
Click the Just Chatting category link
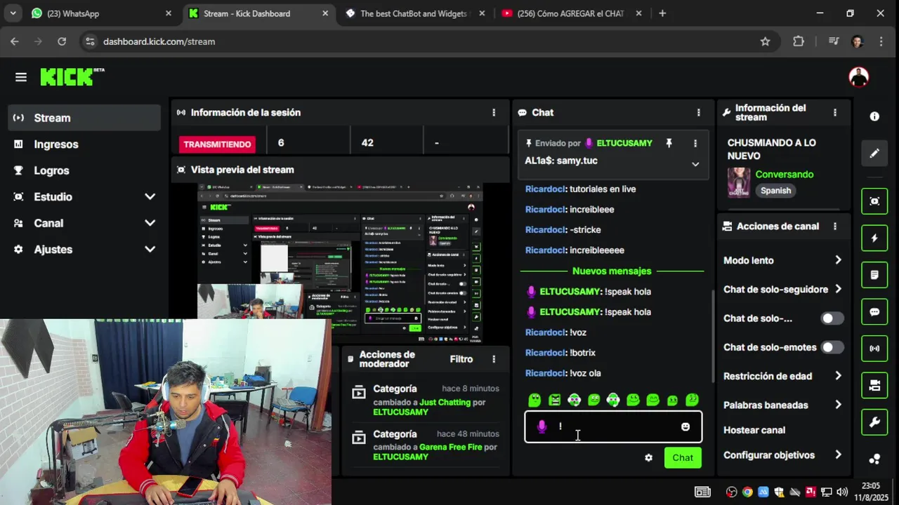(x=445, y=403)
